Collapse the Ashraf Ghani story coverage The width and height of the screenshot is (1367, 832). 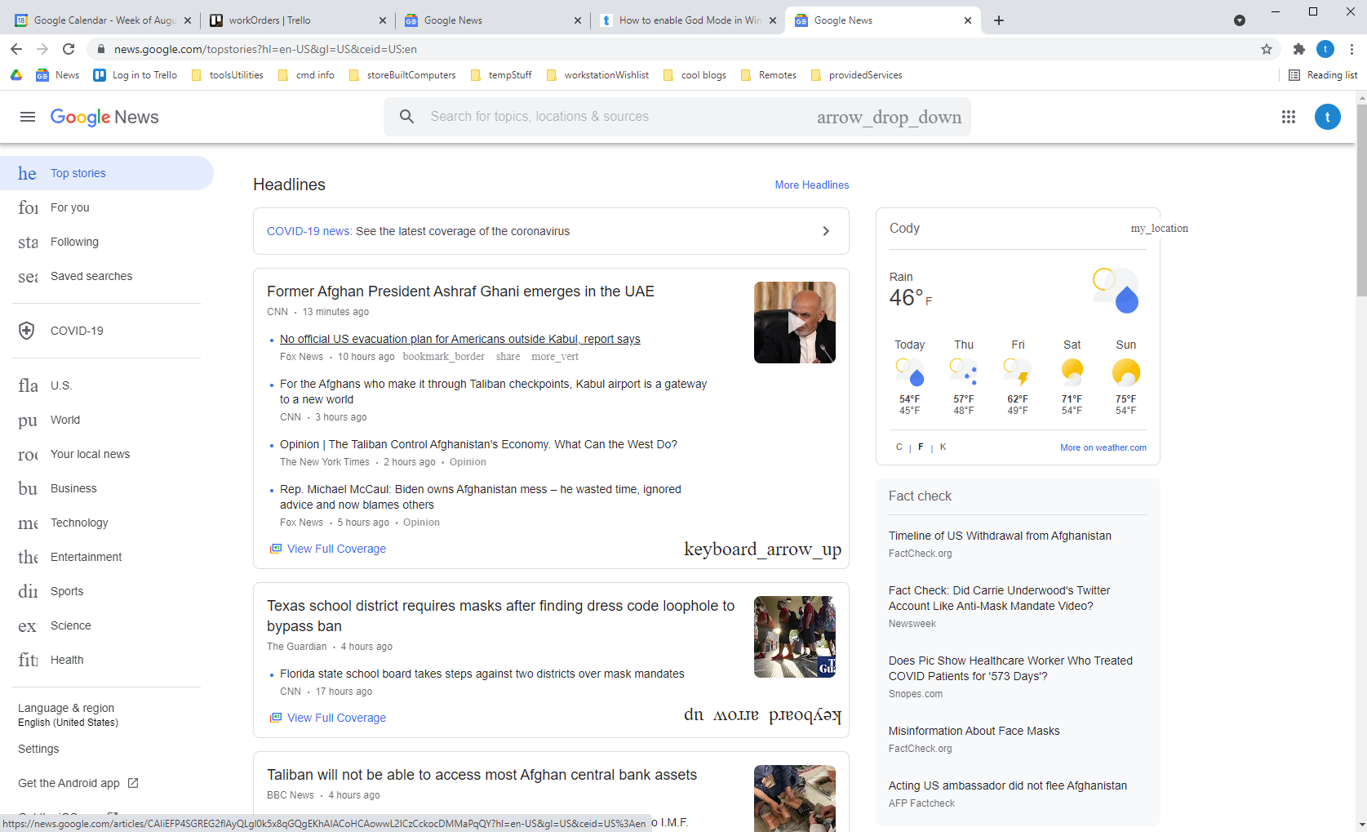[x=762, y=549]
